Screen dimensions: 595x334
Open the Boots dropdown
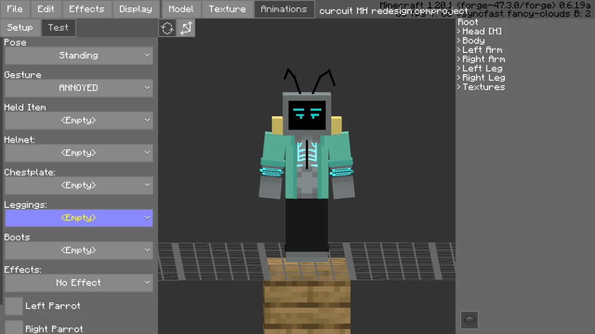[79, 250]
